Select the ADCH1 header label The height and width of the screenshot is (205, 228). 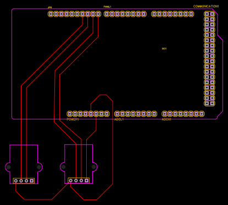click(x=166, y=119)
